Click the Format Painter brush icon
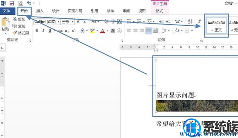Screen dimensions: 238x138 15,33
